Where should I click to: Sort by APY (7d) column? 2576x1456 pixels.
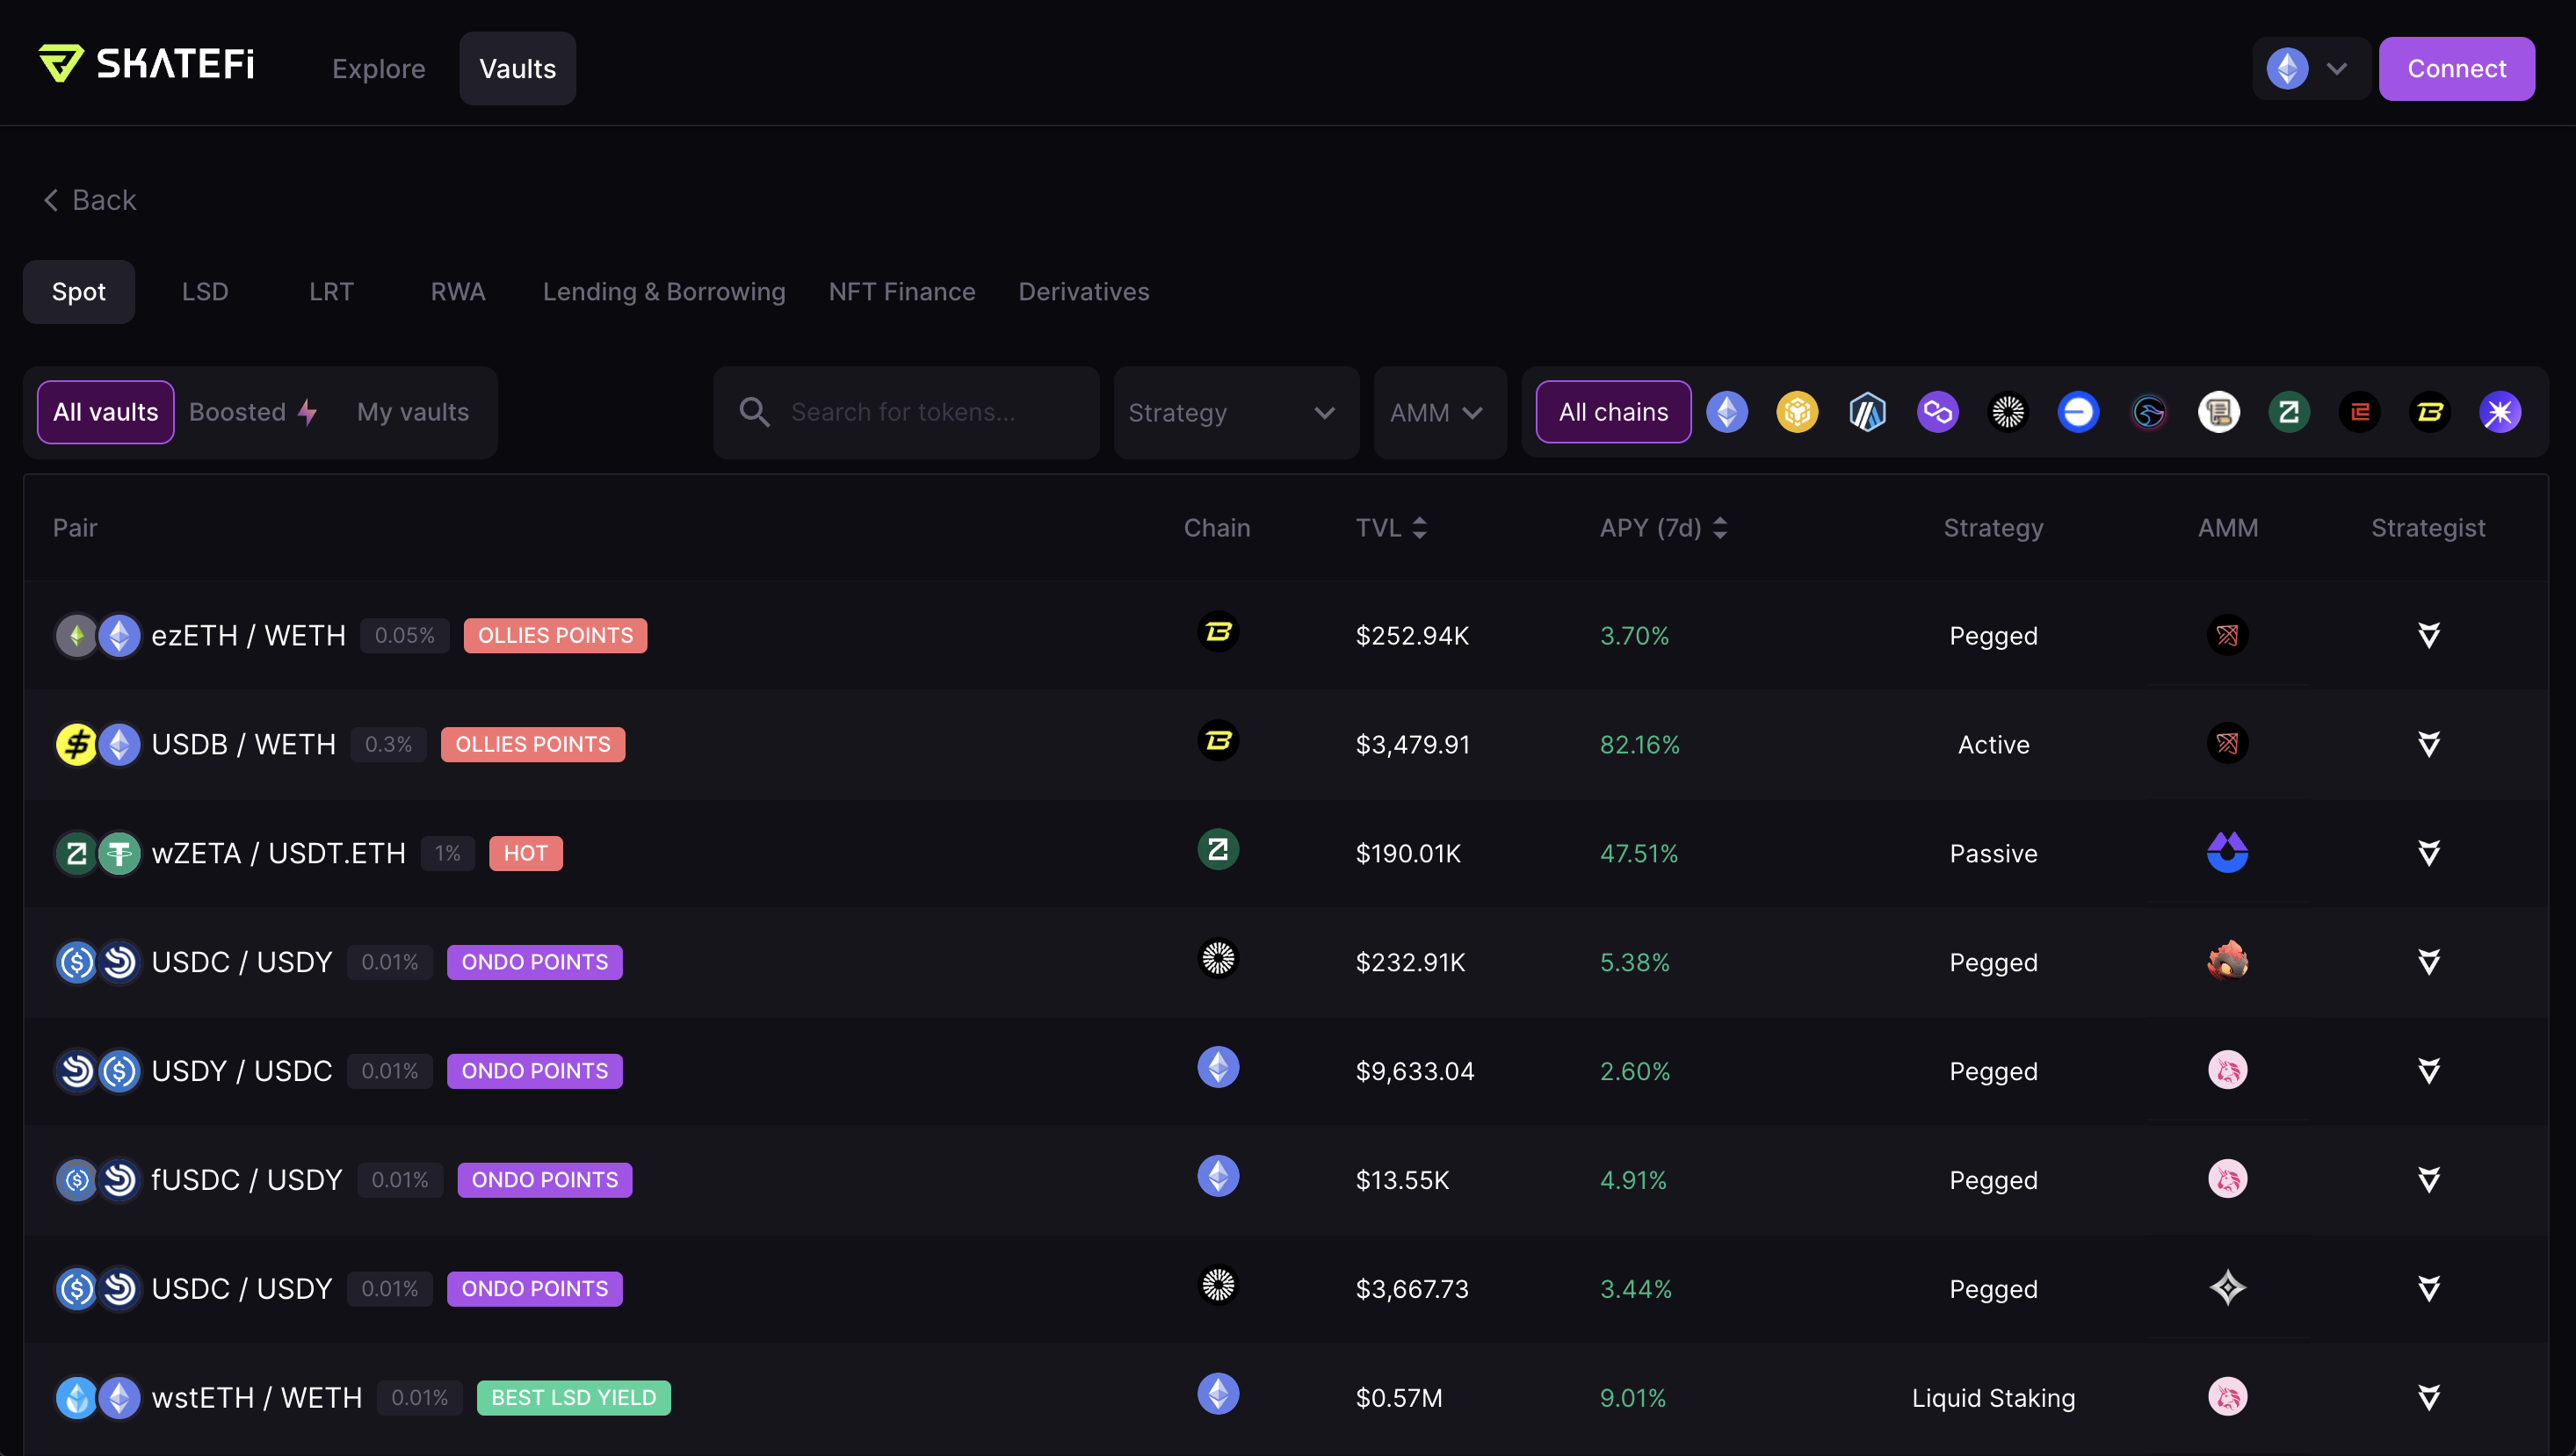tap(1662, 528)
